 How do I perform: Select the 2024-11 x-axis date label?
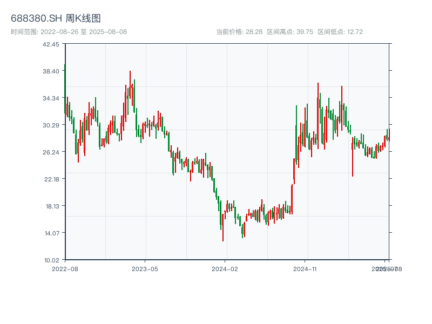point(305,268)
